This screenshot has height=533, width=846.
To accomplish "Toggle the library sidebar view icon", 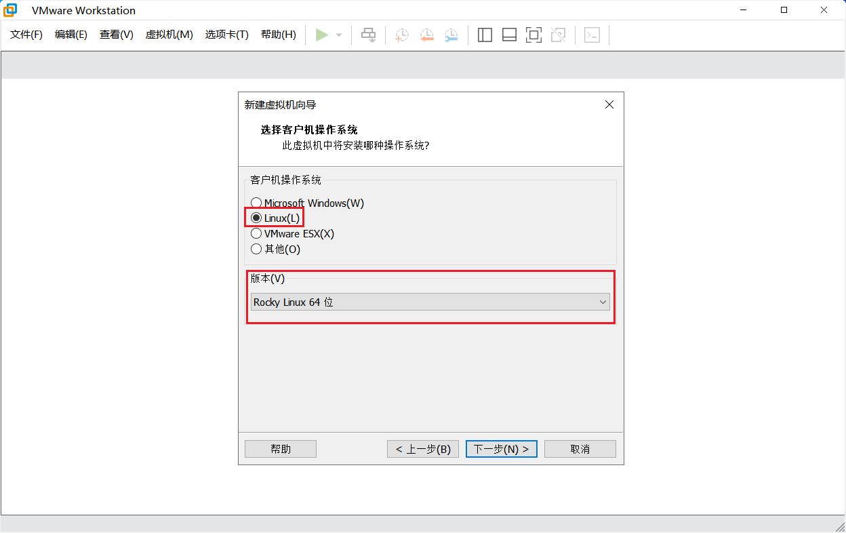I will (x=485, y=35).
